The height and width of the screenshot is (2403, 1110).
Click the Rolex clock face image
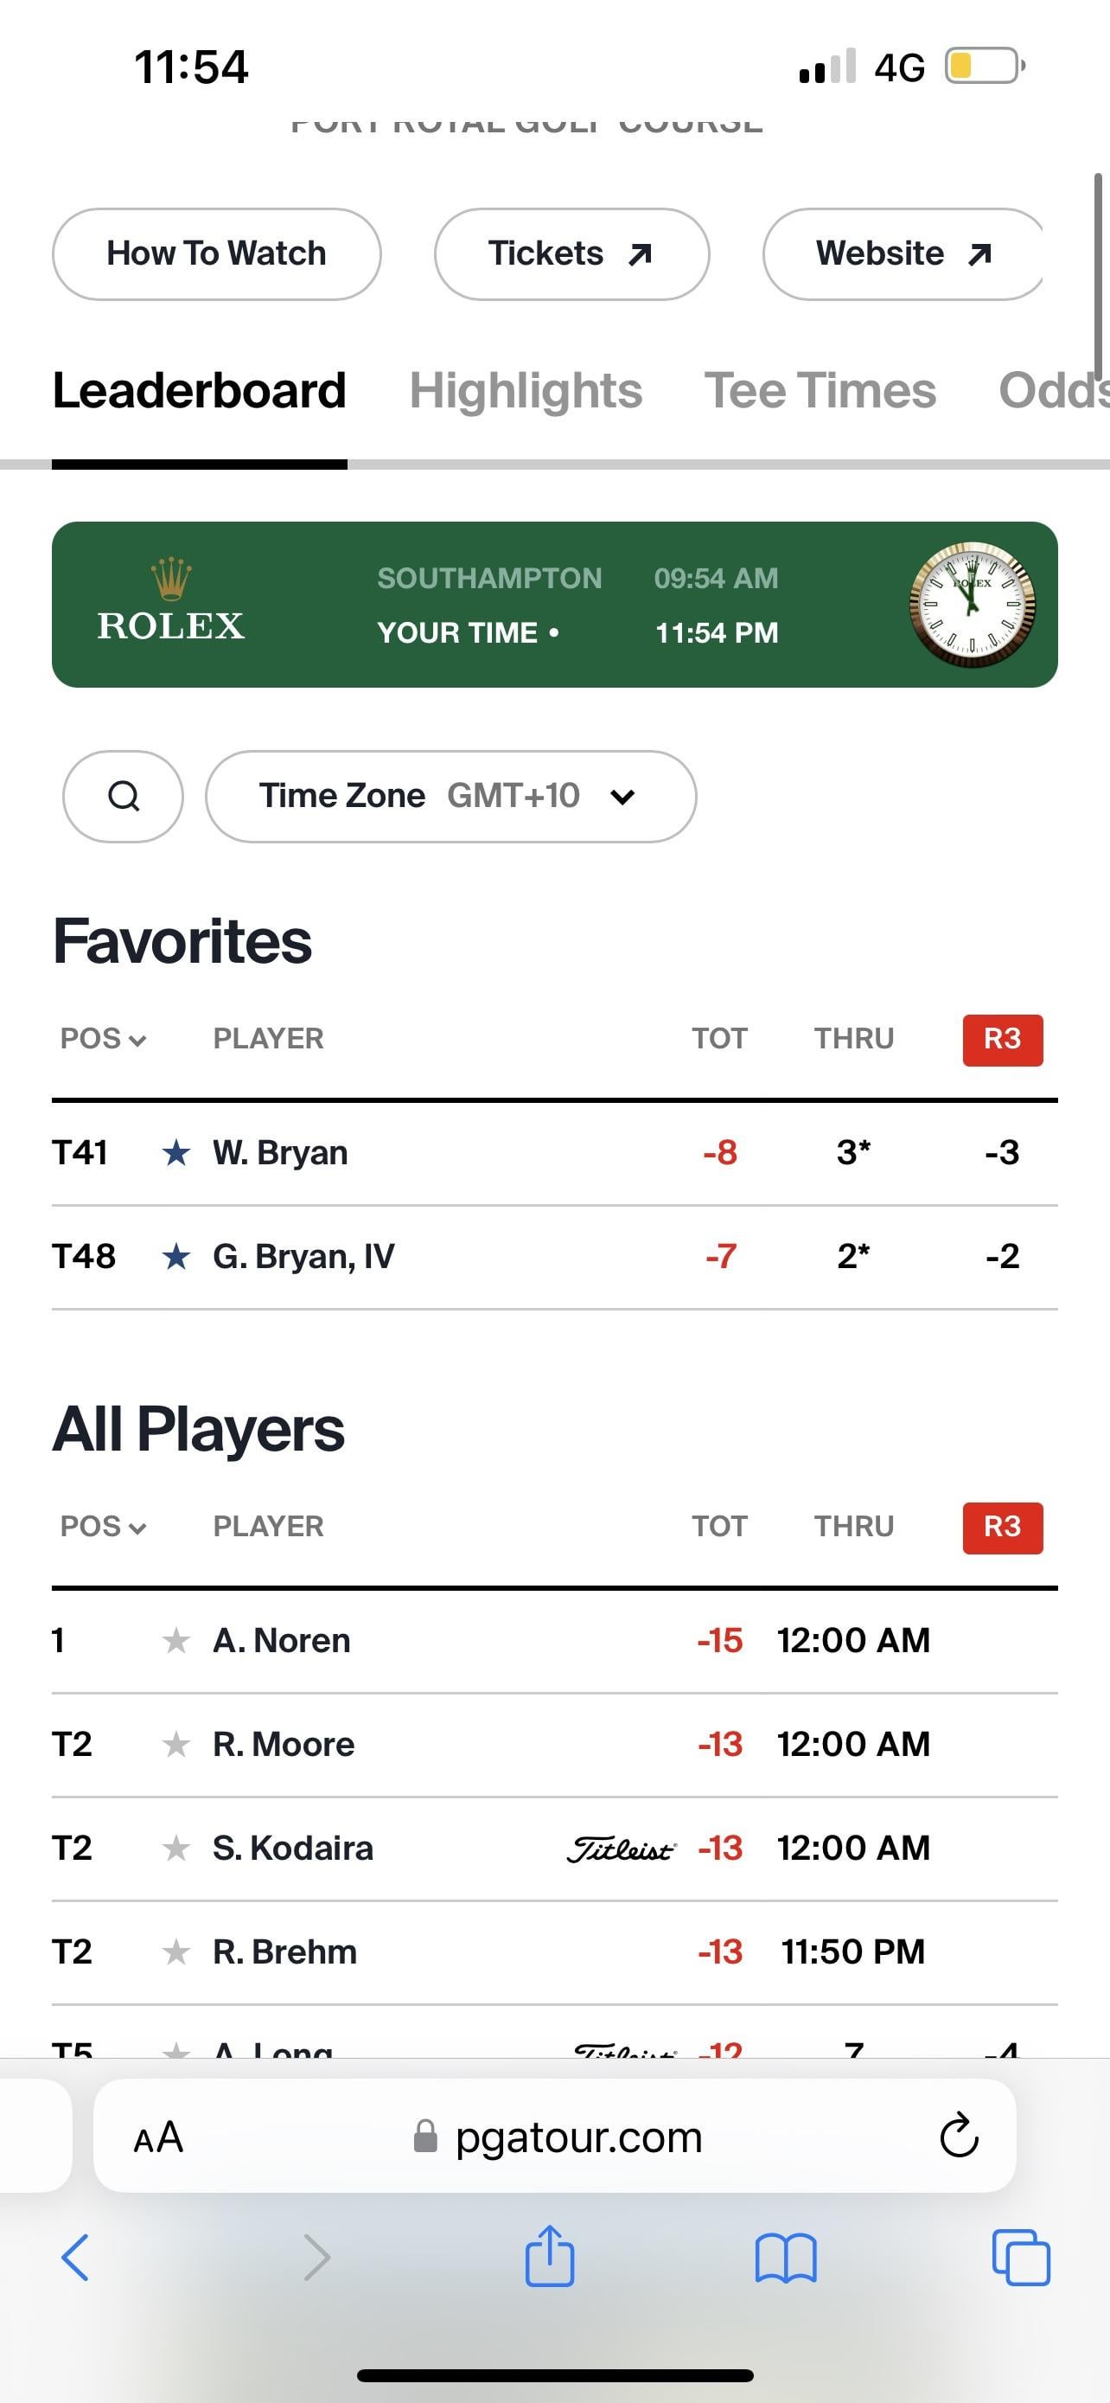(x=972, y=605)
